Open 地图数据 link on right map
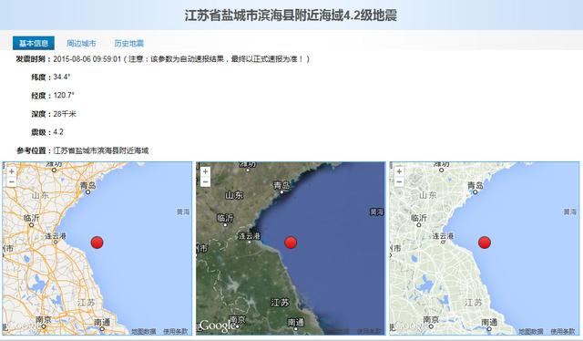 pyautogui.click(x=531, y=331)
